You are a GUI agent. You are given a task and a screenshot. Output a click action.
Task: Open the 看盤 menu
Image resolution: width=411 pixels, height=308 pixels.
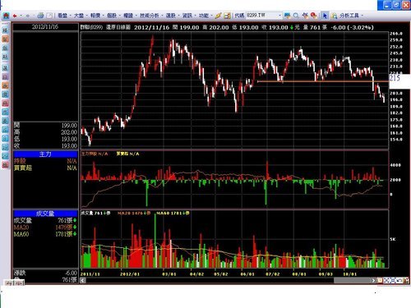coord(62,16)
